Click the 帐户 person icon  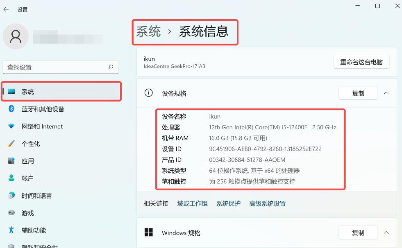(11, 178)
